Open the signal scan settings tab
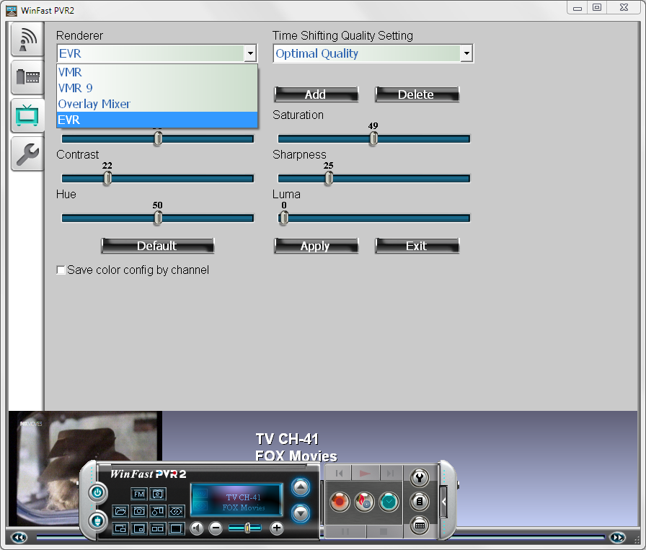Image resolution: width=646 pixels, height=550 pixels. (27, 40)
